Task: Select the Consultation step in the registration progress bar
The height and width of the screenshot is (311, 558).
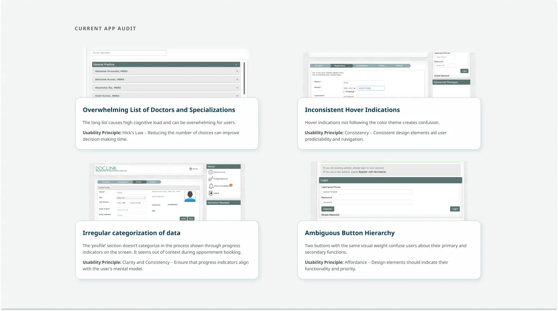Action: (x=362, y=66)
